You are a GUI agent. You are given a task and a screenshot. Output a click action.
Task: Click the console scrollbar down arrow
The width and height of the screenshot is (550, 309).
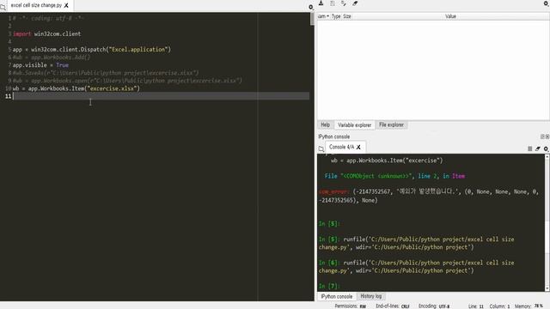547,288
